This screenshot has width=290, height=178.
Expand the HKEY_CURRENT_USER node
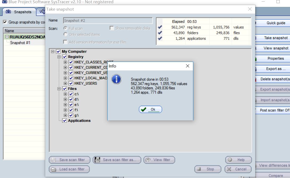(65, 73)
